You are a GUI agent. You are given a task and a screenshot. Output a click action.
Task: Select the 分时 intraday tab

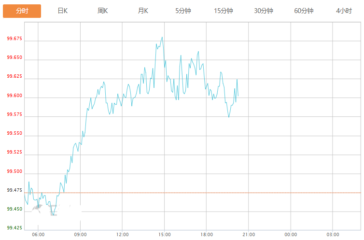[22, 11]
